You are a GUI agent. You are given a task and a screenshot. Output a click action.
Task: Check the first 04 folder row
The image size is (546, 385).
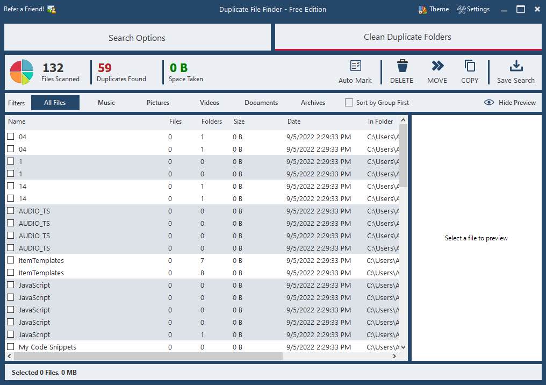pyautogui.click(x=11, y=137)
